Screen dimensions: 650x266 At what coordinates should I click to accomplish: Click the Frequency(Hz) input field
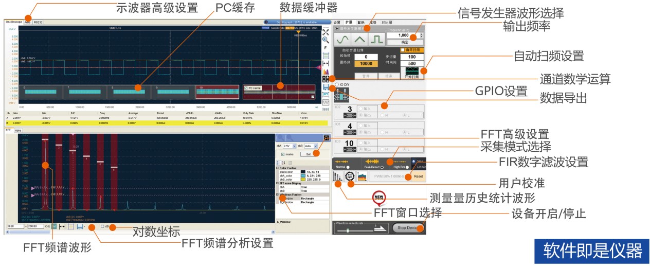pyautogui.click(x=403, y=36)
